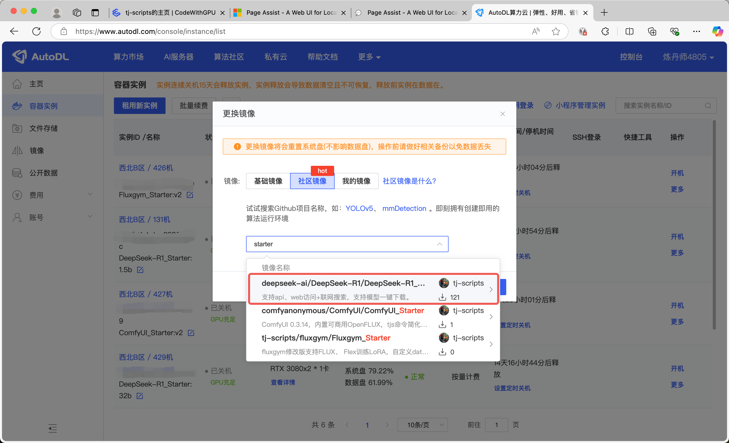Click 设置定时关机 for 429机 row
Image resolution: width=729 pixels, height=443 pixels.
tap(512, 388)
